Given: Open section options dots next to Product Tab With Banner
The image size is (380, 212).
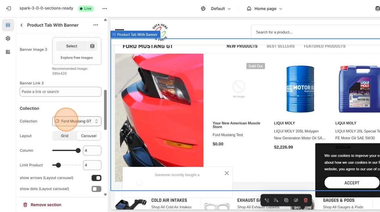Looking at the screenshot, I should pos(96,25).
